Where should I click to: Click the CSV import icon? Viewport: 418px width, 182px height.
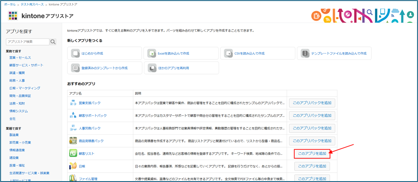(x=228, y=54)
